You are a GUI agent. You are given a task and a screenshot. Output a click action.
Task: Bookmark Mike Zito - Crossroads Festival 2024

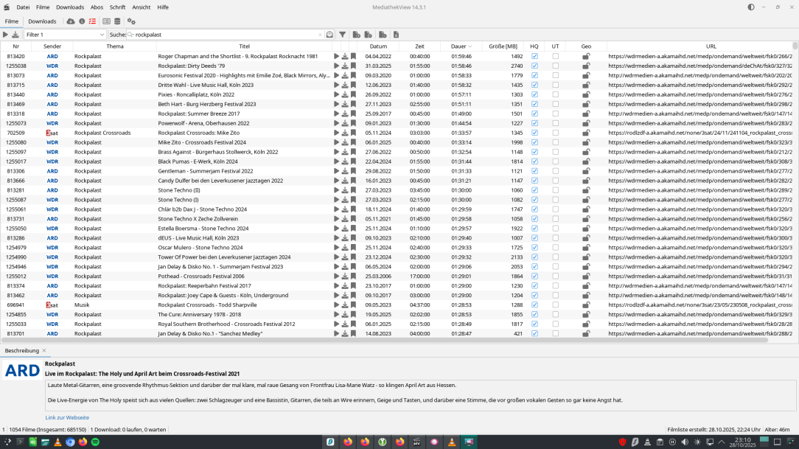pyautogui.click(x=353, y=143)
